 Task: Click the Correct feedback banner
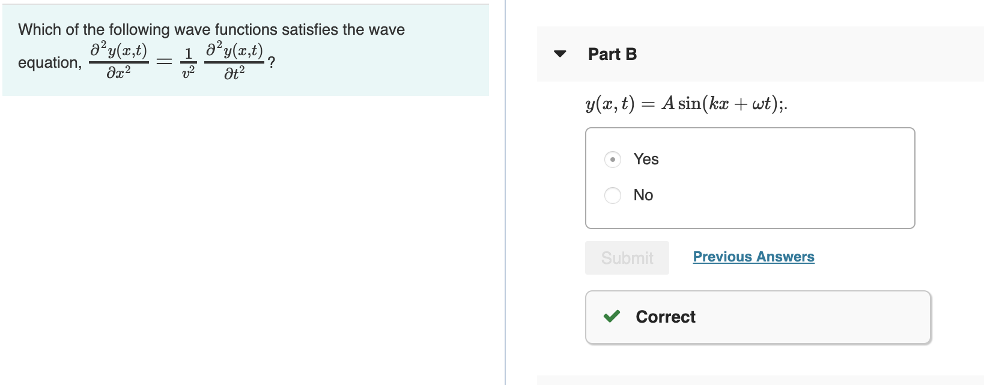[x=757, y=317]
